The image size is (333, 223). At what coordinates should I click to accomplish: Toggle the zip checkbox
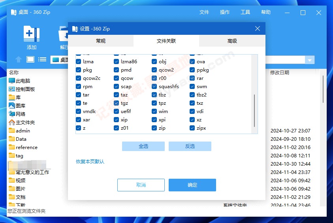(154, 128)
